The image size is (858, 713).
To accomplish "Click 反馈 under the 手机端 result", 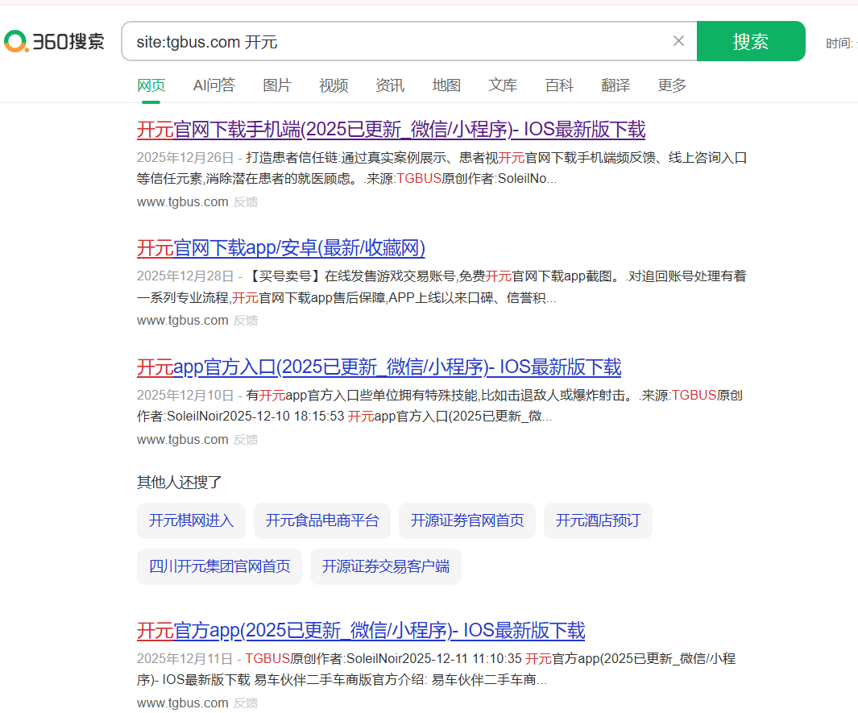I will pos(246,202).
